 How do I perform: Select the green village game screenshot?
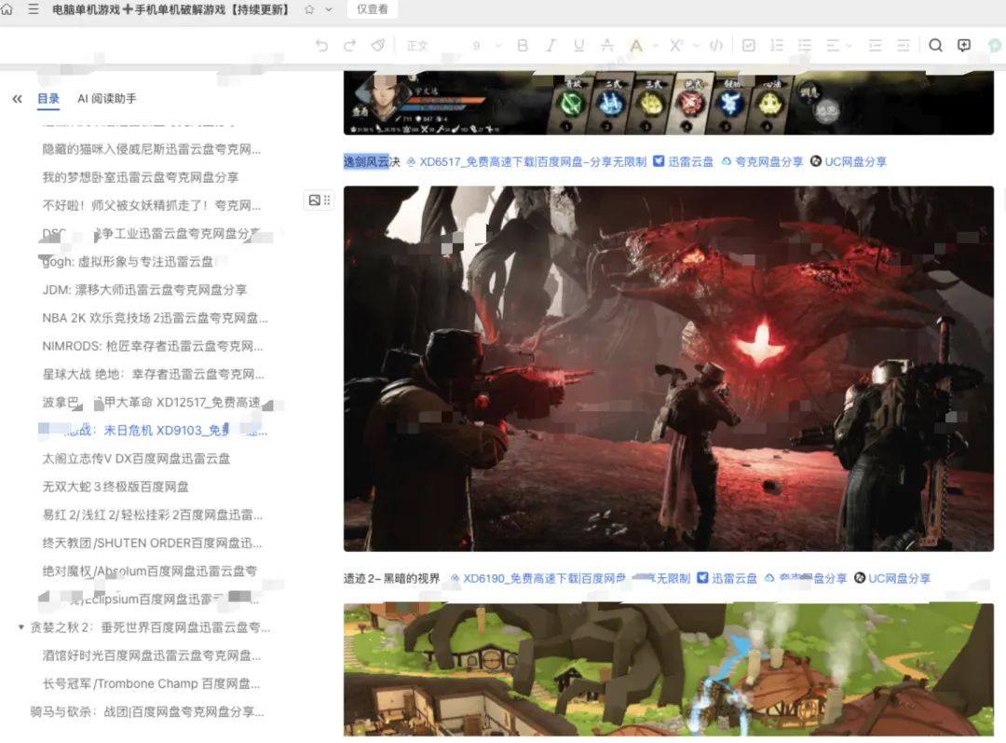pos(669,669)
